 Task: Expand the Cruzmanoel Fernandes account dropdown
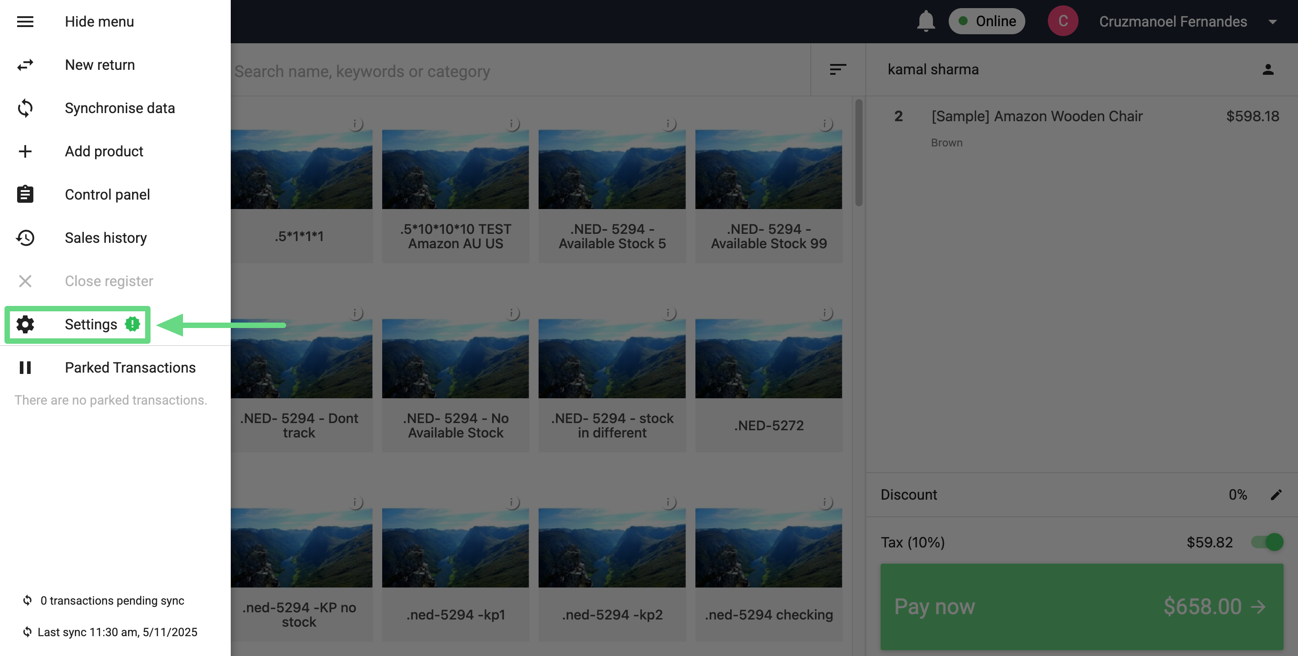(1272, 22)
